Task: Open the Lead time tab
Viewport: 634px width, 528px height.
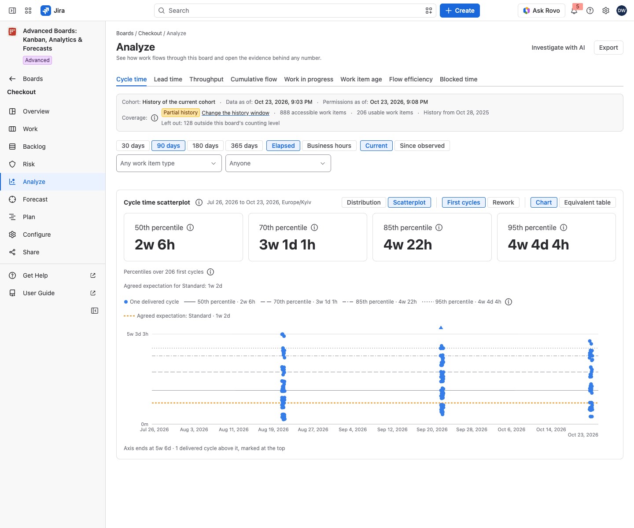Action: 168,79
